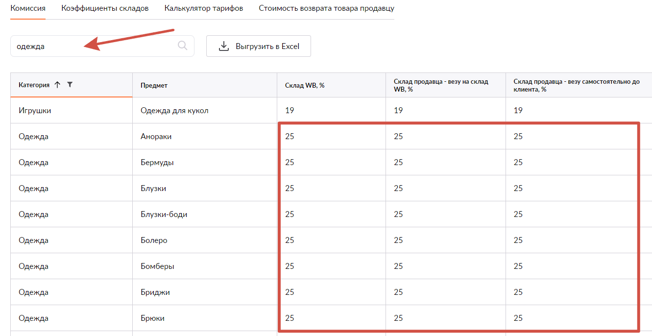
Task: Click Склад продавца - везу самостоятельно до клиента header
Action: pos(579,85)
